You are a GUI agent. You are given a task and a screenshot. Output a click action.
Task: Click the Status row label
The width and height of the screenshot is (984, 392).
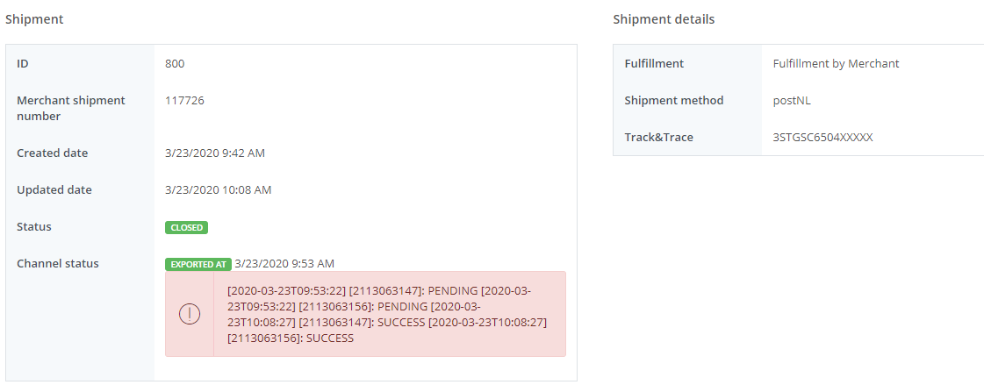34,227
